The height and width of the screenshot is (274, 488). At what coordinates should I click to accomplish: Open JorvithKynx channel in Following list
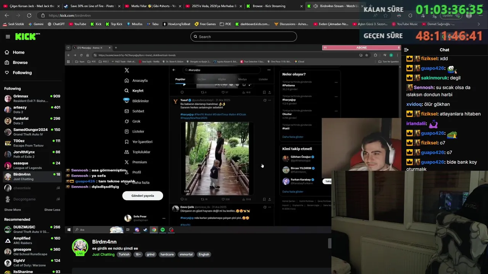[32, 154]
